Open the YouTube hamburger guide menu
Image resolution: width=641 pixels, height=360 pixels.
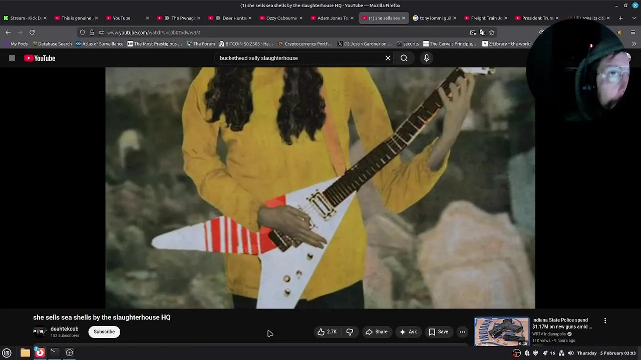(x=12, y=58)
